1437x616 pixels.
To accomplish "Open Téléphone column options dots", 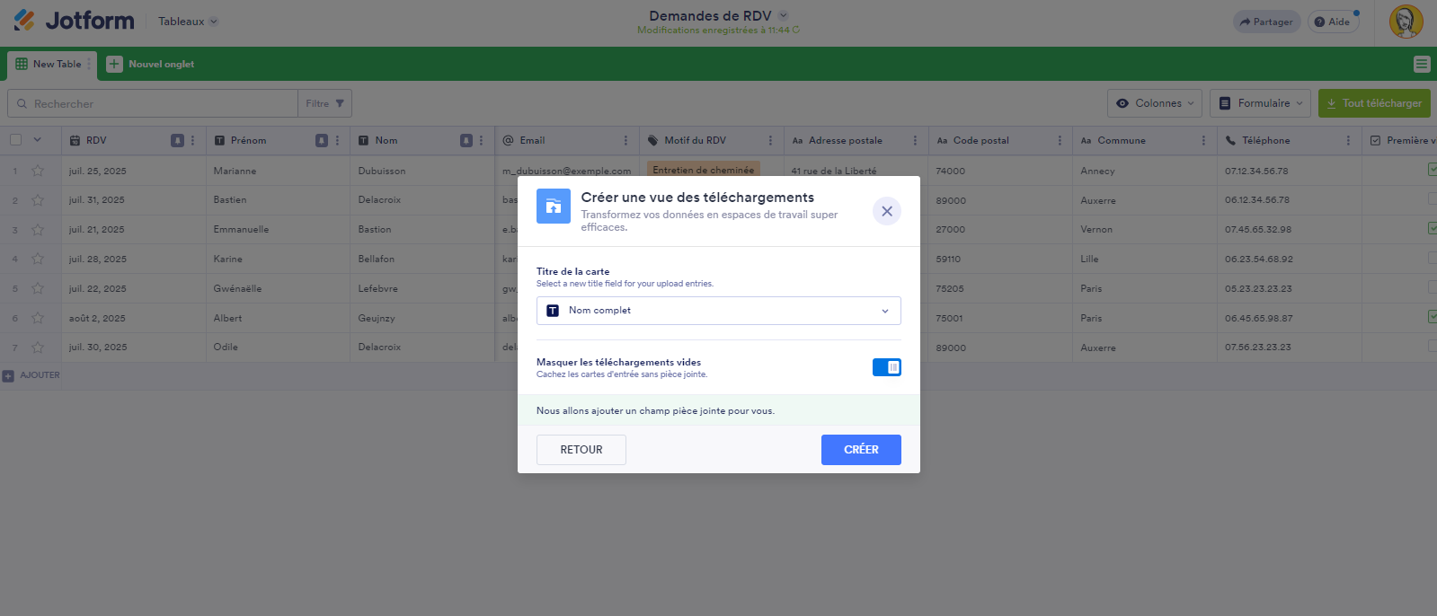I will point(1348,140).
